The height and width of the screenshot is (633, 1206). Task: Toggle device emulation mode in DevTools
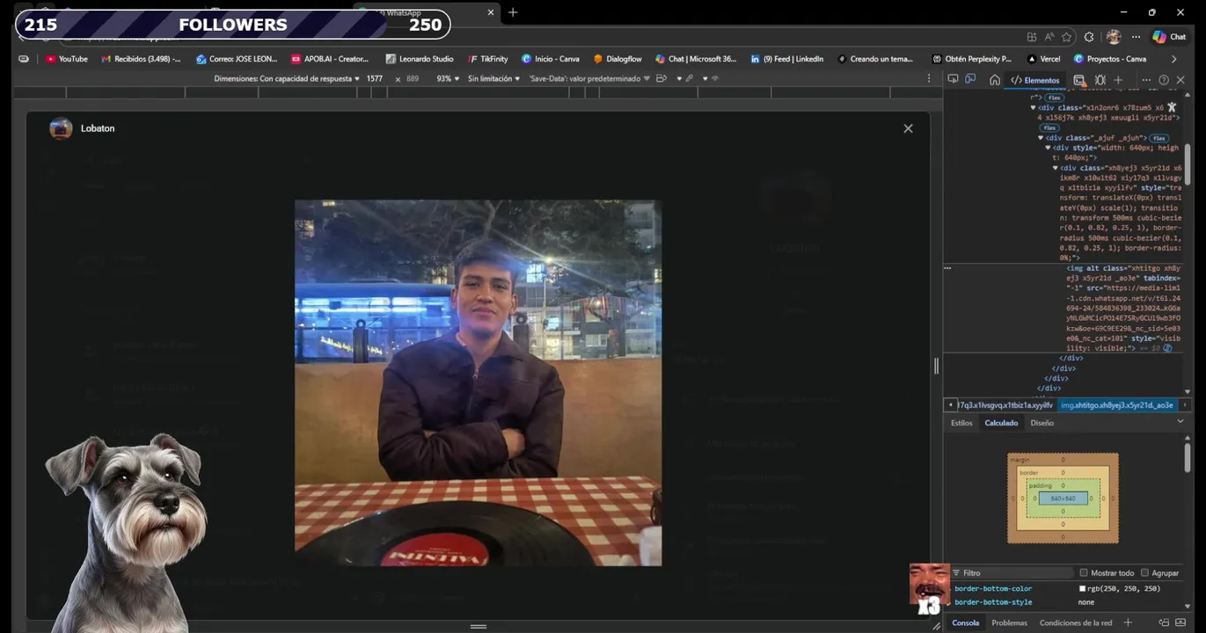pyautogui.click(x=970, y=79)
